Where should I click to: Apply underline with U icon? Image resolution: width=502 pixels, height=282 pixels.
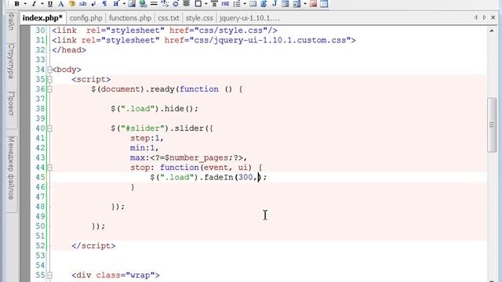pos(50,4)
